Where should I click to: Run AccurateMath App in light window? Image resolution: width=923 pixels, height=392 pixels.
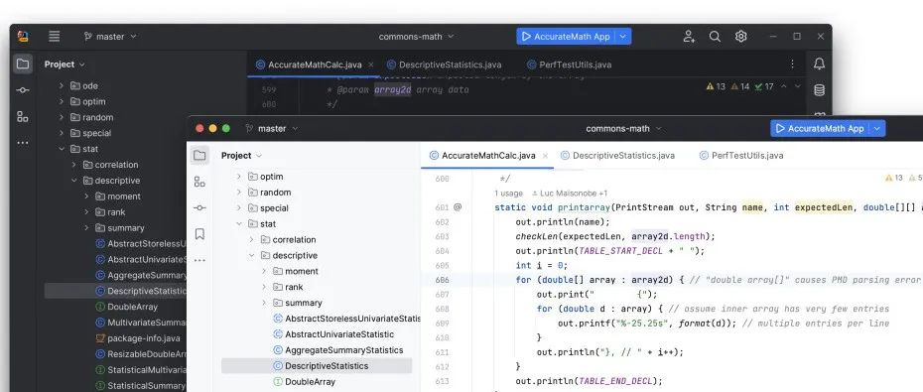click(x=820, y=128)
